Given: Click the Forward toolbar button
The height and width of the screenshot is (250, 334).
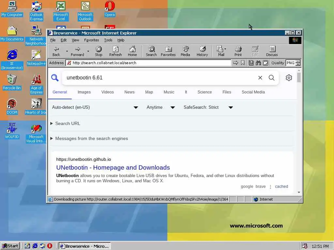Looking at the screenshot, I should [x=77, y=51].
